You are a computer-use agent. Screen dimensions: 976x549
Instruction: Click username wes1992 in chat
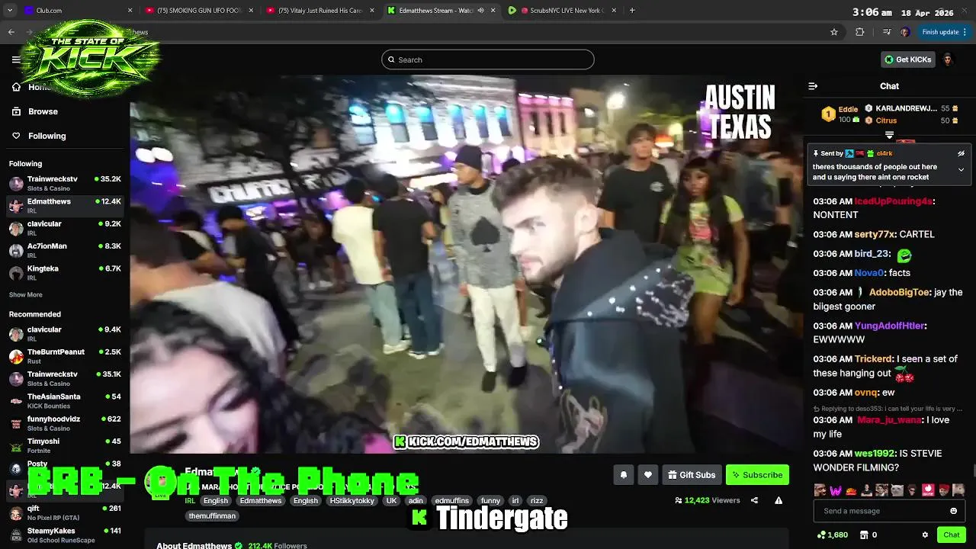[874, 454]
